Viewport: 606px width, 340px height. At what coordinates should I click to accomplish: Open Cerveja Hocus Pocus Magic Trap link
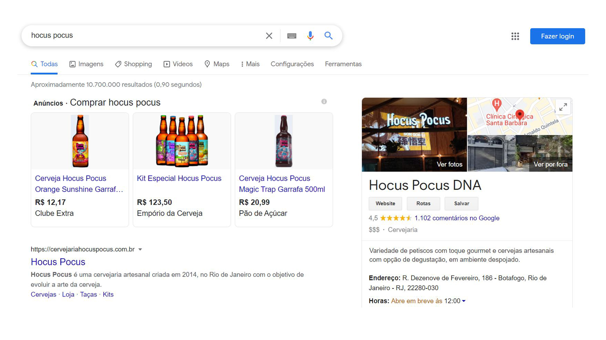point(282,184)
